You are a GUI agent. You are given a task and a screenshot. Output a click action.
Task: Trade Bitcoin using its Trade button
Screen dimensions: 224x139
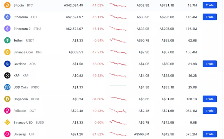210,5
